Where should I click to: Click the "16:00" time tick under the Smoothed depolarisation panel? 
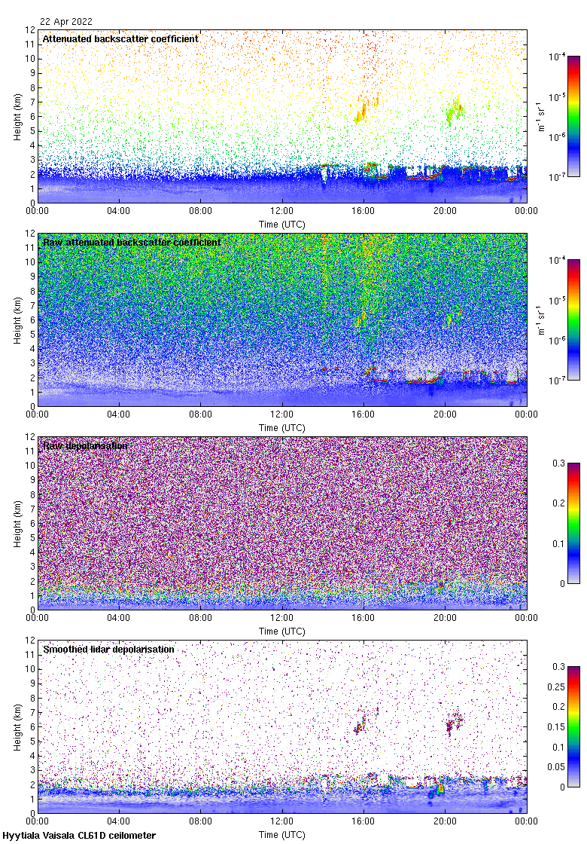(x=363, y=821)
